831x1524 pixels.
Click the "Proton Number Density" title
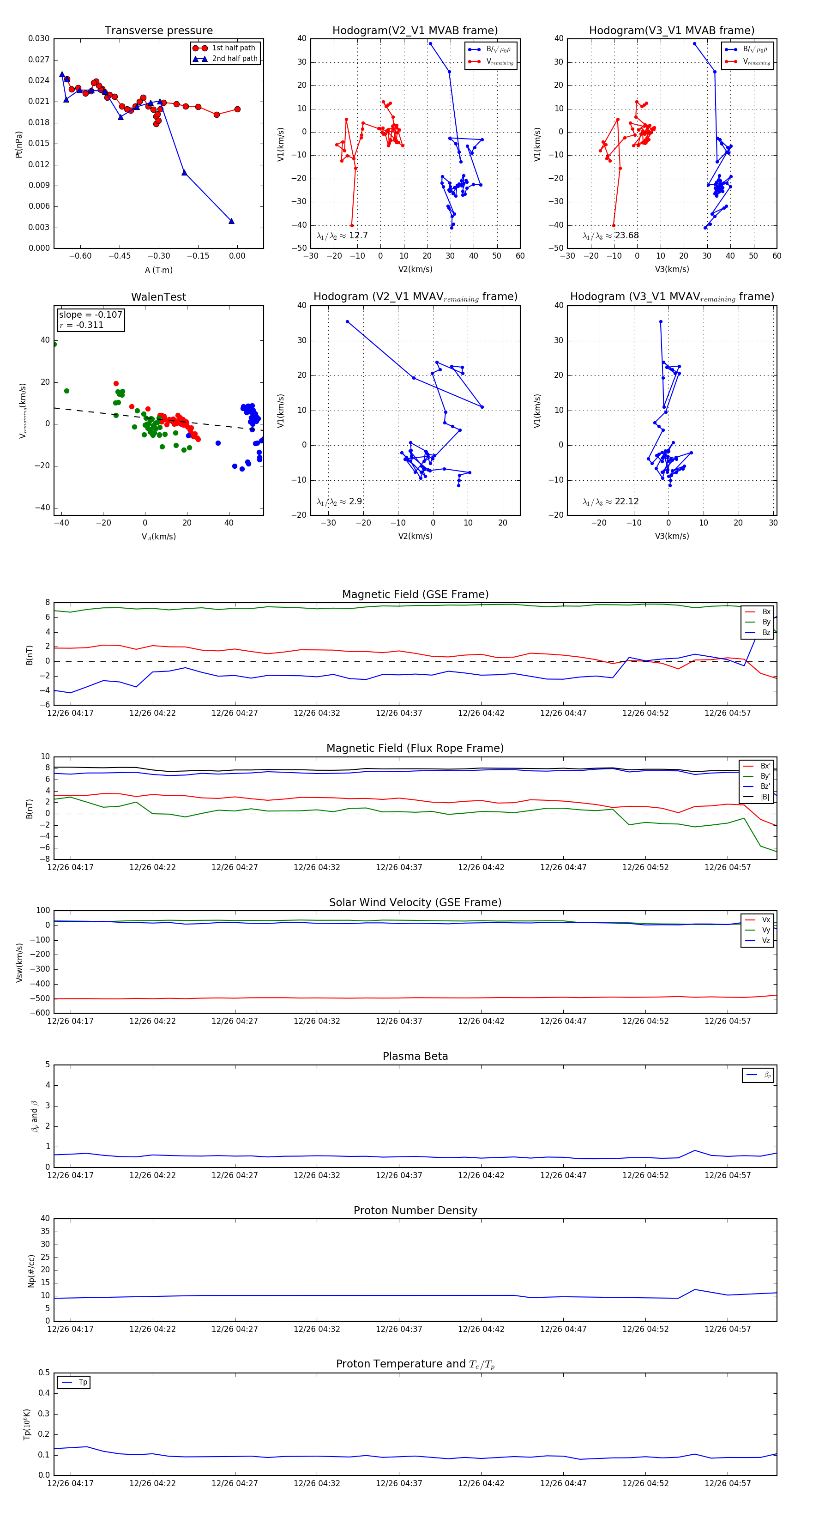pyautogui.click(x=415, y=1210)
